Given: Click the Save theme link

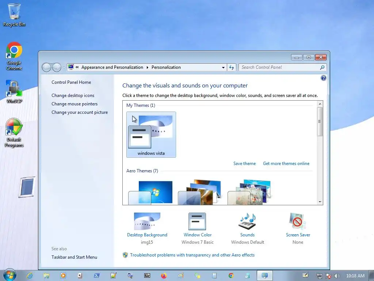Looking at the screenshot, I should (244, 164).
